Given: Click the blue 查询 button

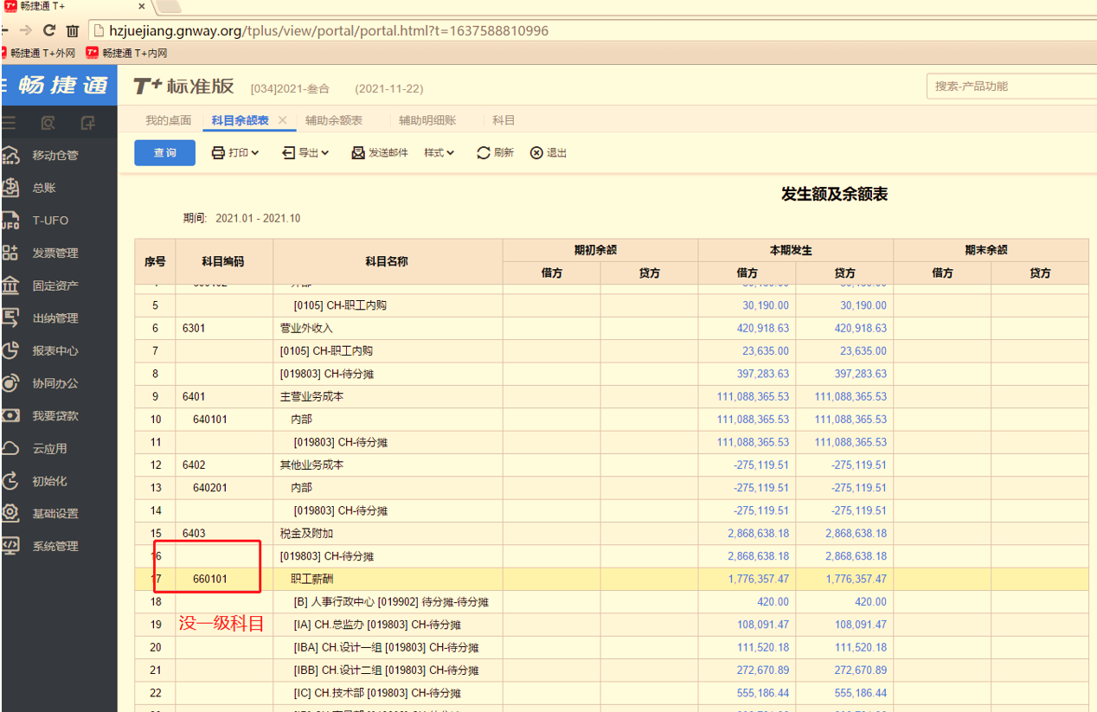Looking at the screenshot, I should (164, 153).
